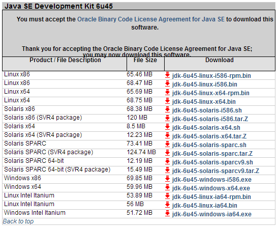Screen dimensions: 278x227
Task: Click download arrow icon for jdk-6u45-solaris-sparc.tar.Z
Action: tap(167, 153)
